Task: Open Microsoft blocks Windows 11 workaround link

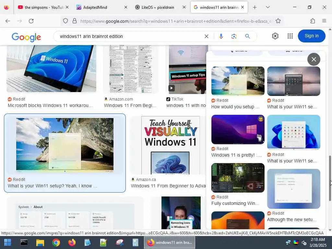Action: click(x=50, y=105)
